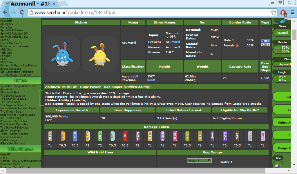Click the WATER damage type icon
This screenshot has height=174, width=297.
click(75, 136)
